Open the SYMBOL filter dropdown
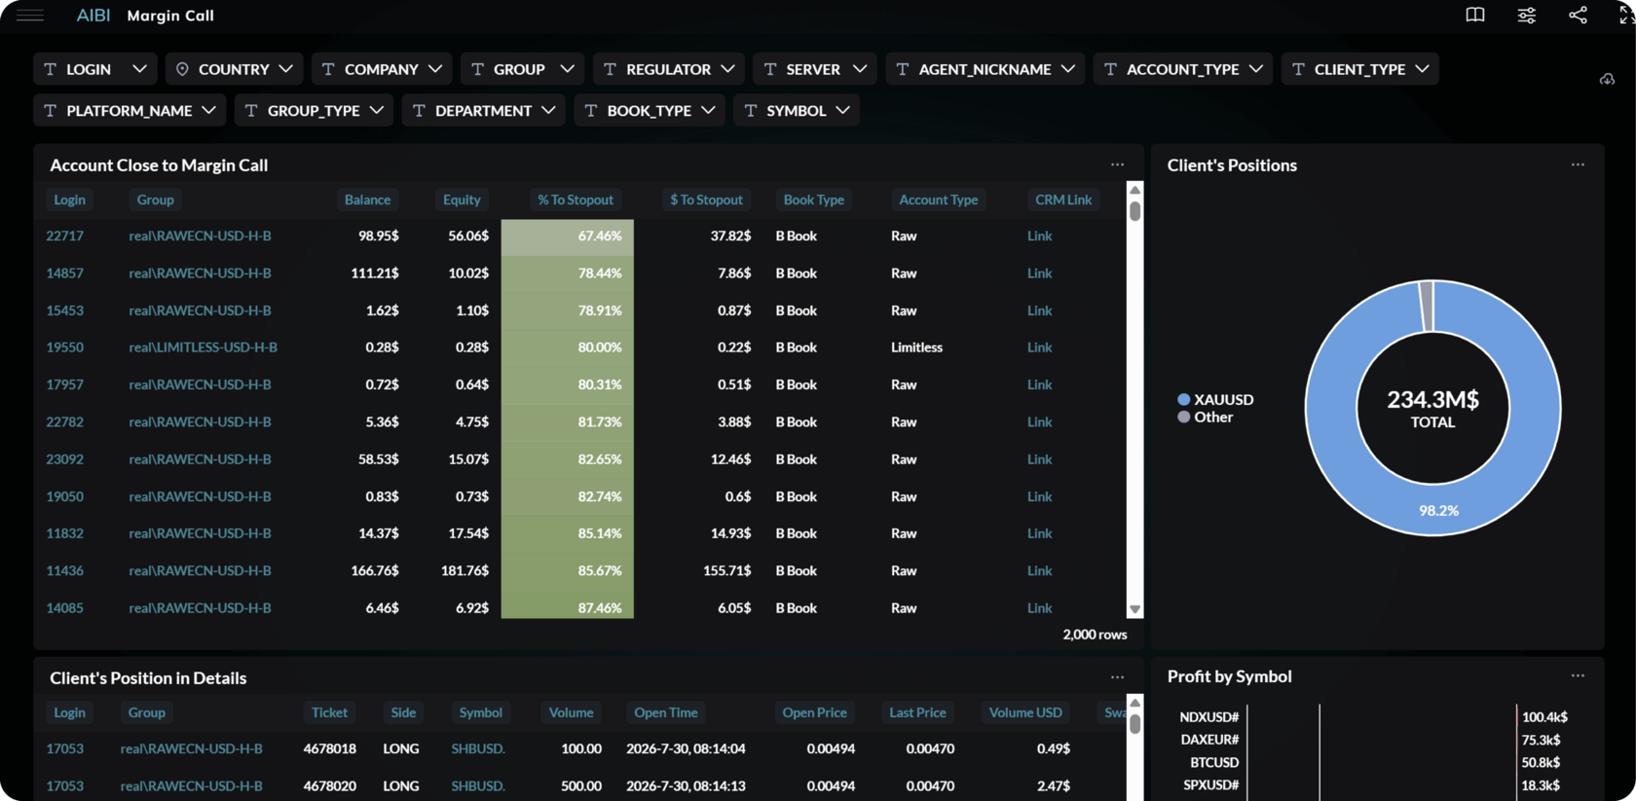This screenshot has height=801, width=1636. (797, 111)
